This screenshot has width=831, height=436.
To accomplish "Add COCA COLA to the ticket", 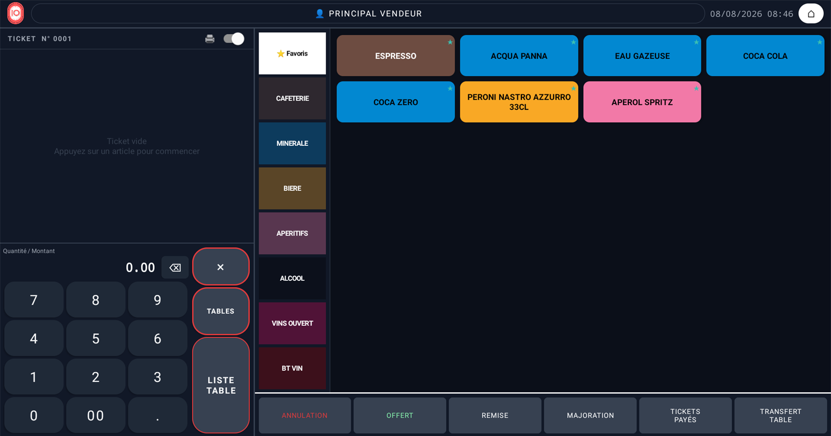I will coord(766,56).
